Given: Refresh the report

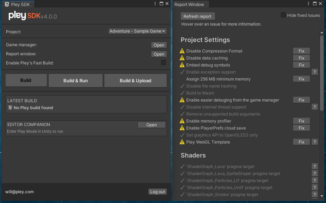Looking at the screenshot, I should 197,16.
